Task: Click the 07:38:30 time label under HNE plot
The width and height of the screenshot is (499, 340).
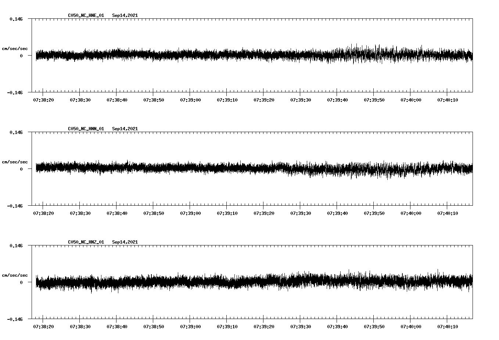Action: point(80,100)
